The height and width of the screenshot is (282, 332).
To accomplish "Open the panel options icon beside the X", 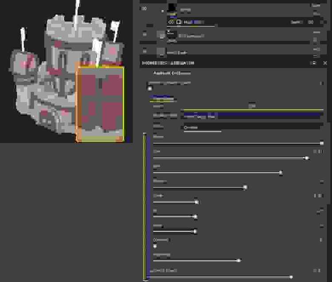I will coord(314,63).
